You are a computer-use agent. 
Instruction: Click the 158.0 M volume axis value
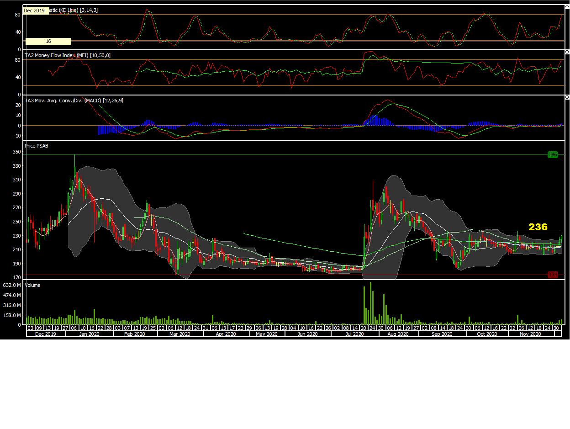(x=12, y=315)
